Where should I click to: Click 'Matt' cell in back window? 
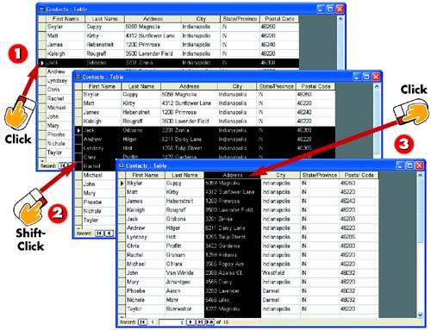click(x=66, y=35)
